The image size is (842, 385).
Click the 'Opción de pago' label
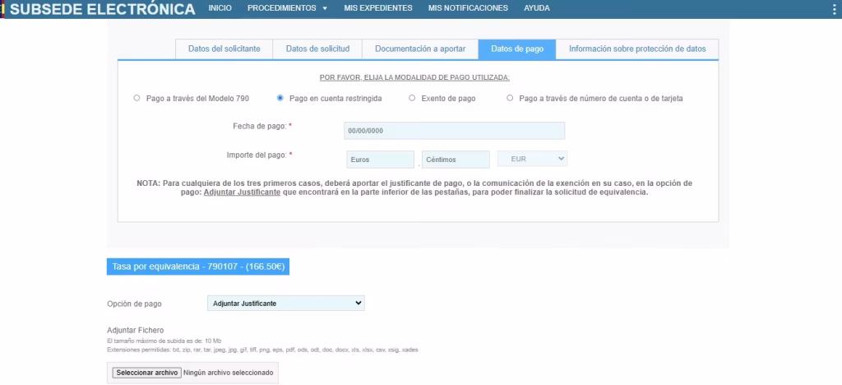(134, 304)
